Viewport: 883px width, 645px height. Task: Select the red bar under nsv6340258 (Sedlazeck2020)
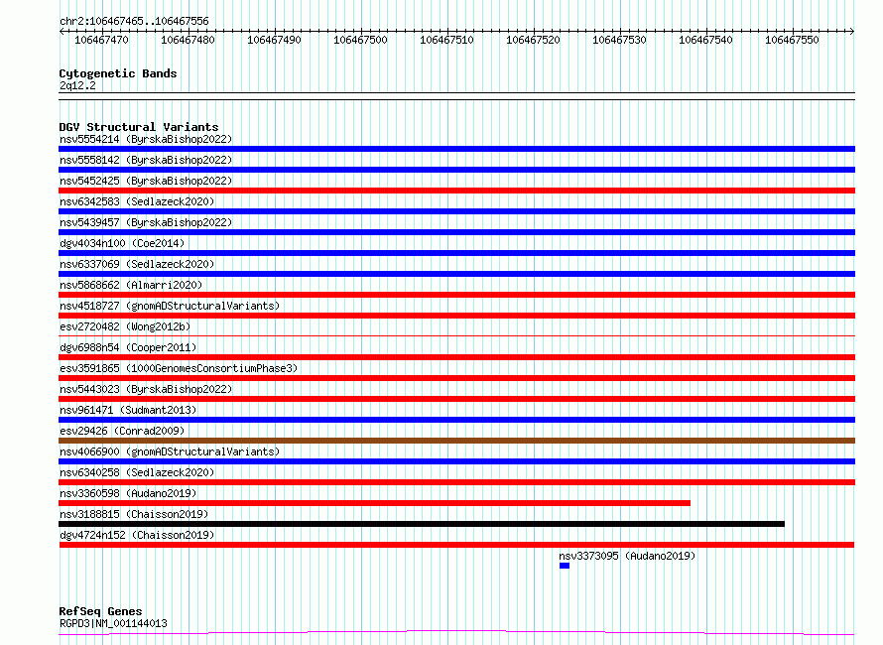[x=456, y=482]
